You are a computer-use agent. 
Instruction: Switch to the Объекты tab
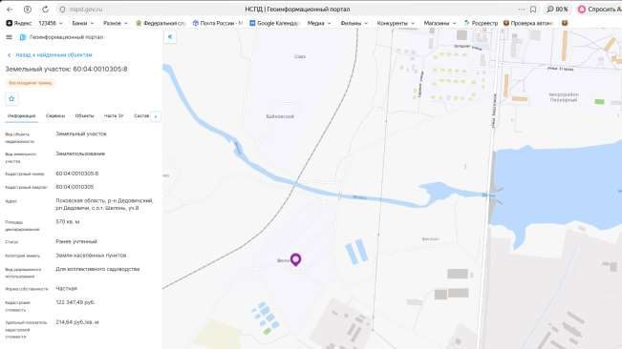pos(84,116)
